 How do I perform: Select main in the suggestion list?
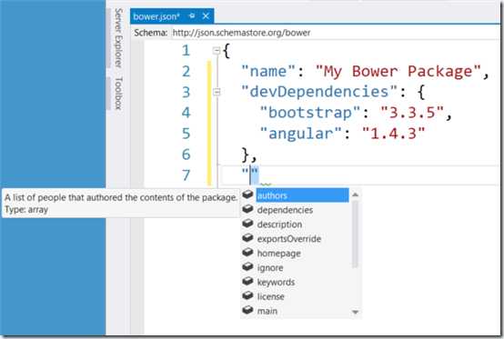pyautogui.click(x=267, y=311)
